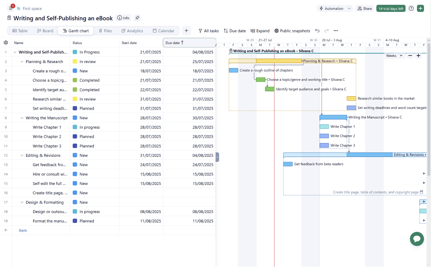Screen dimensions: 431x267
Task: Zoom in on the Gantt timeline with the plus icon
Action: tap(418, 56)
